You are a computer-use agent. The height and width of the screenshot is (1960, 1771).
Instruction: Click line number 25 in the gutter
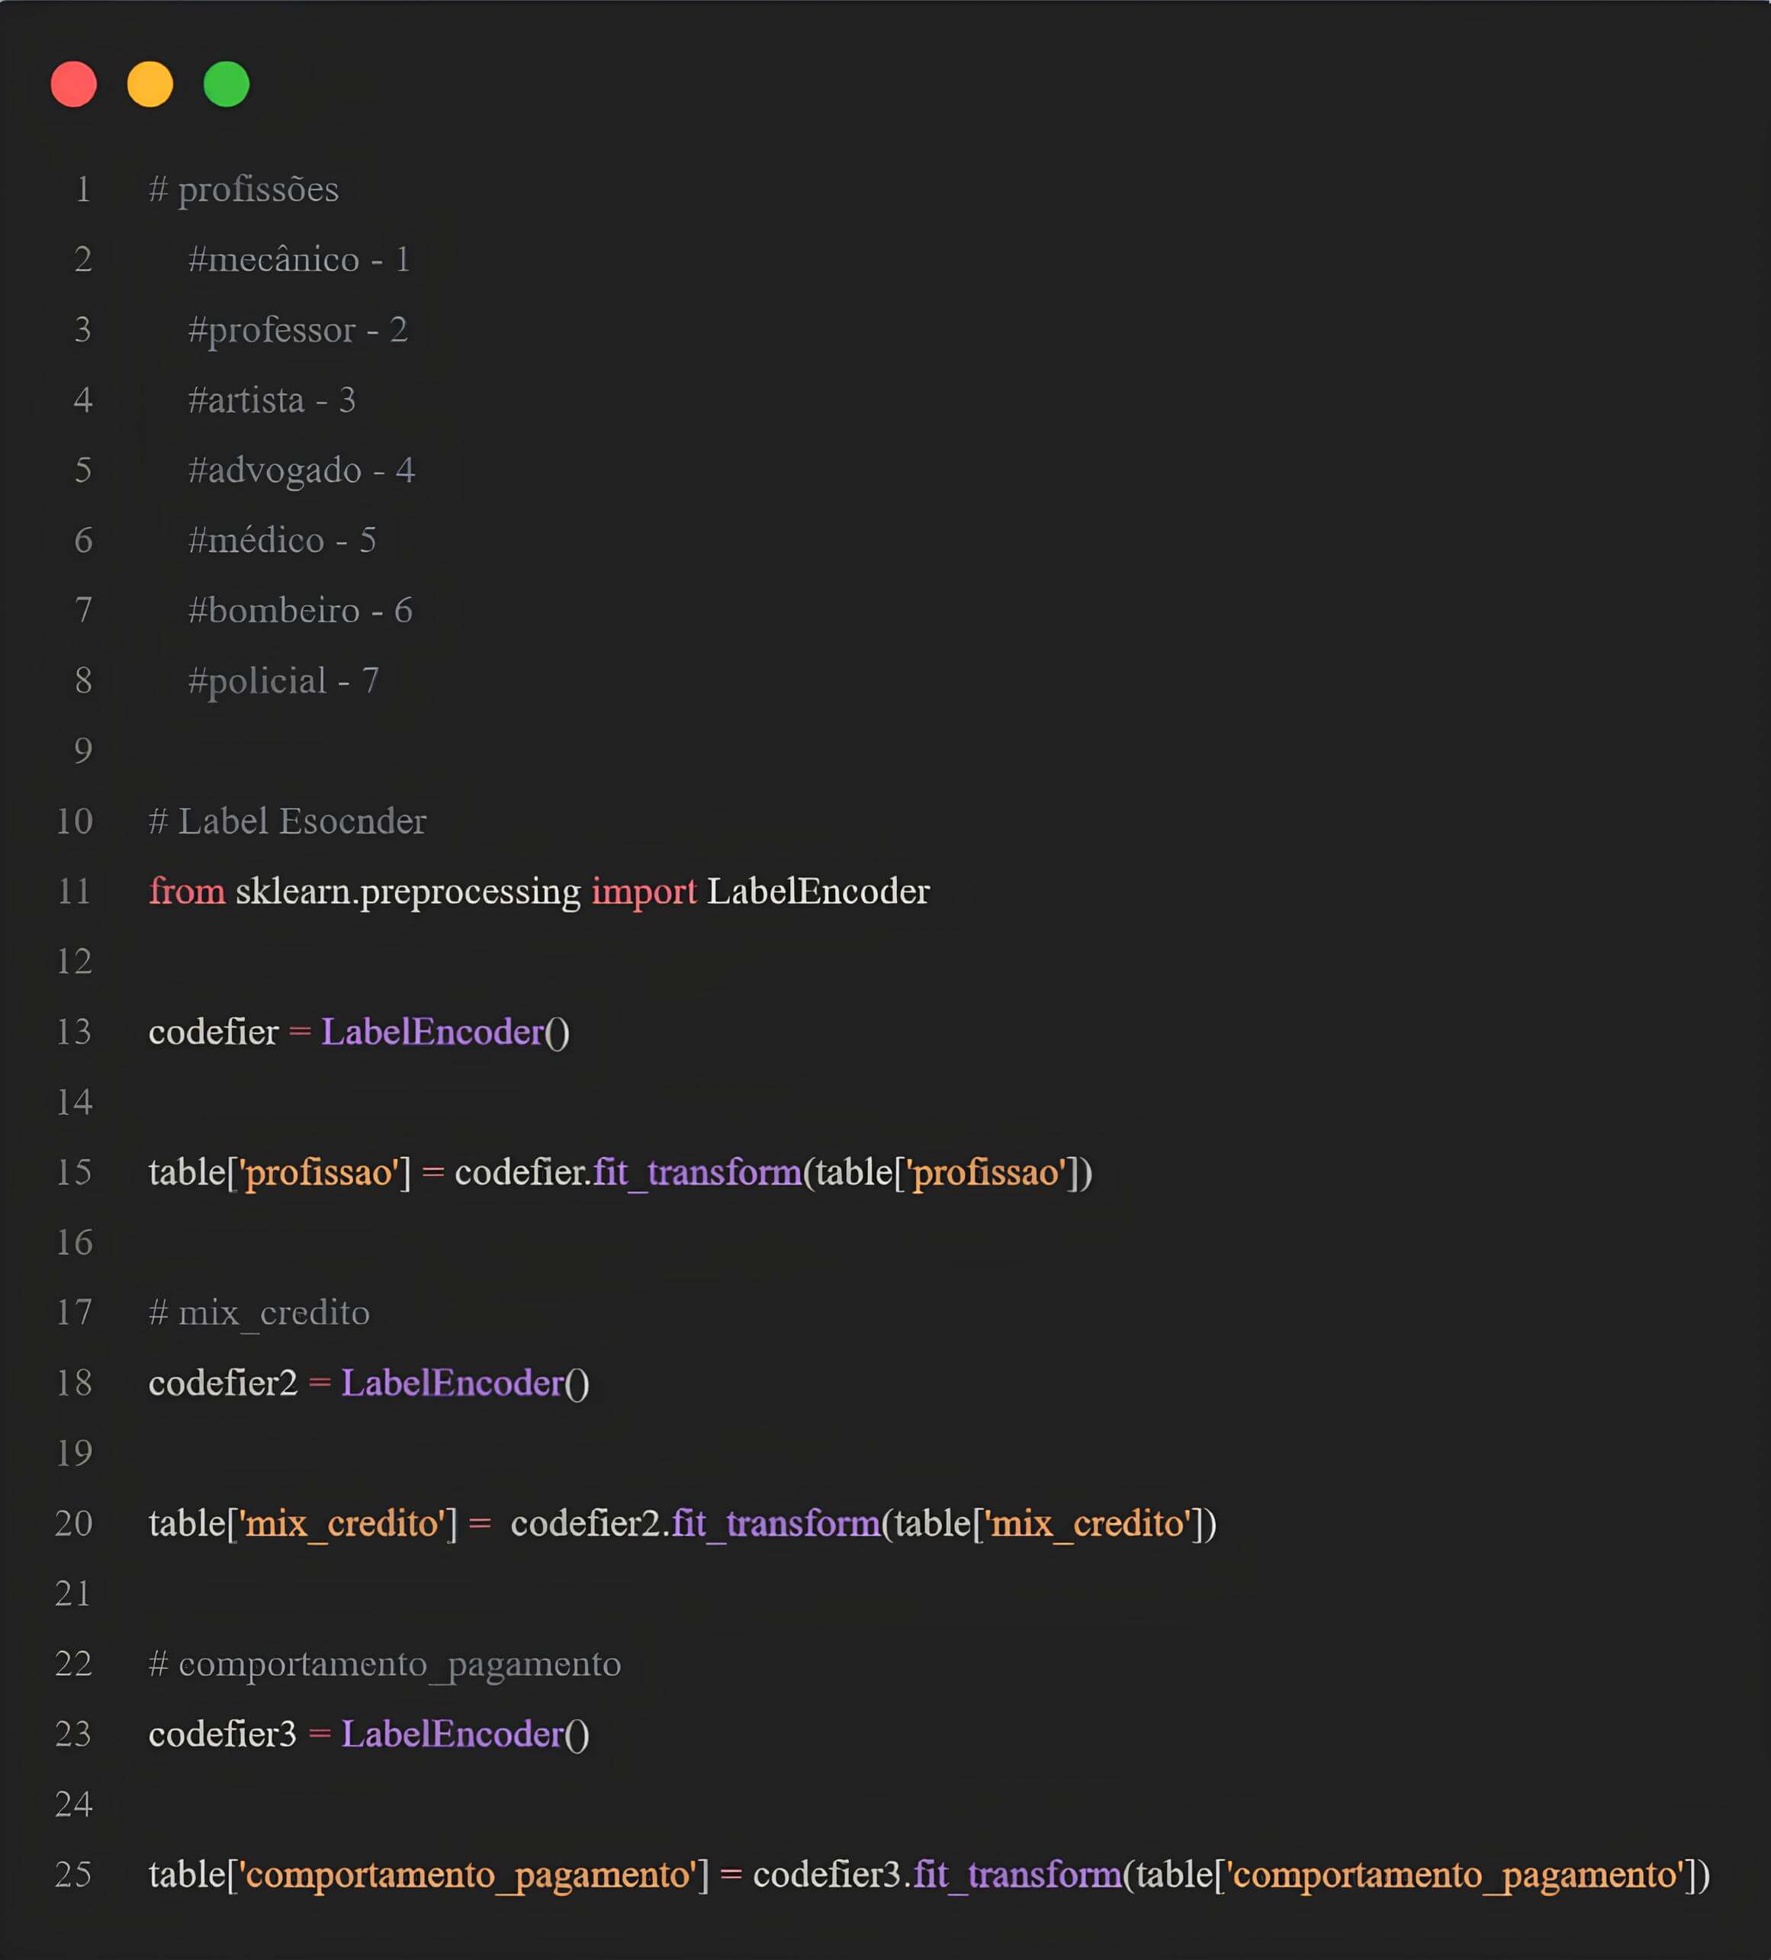[74, 1875]
